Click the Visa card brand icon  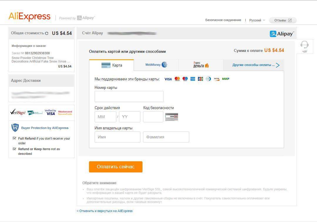pyautogui.click(x=168, y=79)
